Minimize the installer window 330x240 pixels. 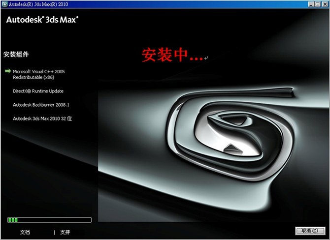[311, 4]
